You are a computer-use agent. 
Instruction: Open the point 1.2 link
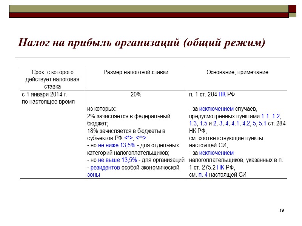[x=276, y=116]
